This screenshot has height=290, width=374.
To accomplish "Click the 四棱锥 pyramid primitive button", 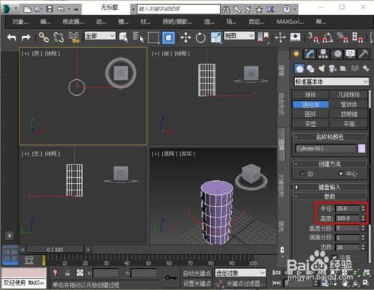I will point(349,114).
